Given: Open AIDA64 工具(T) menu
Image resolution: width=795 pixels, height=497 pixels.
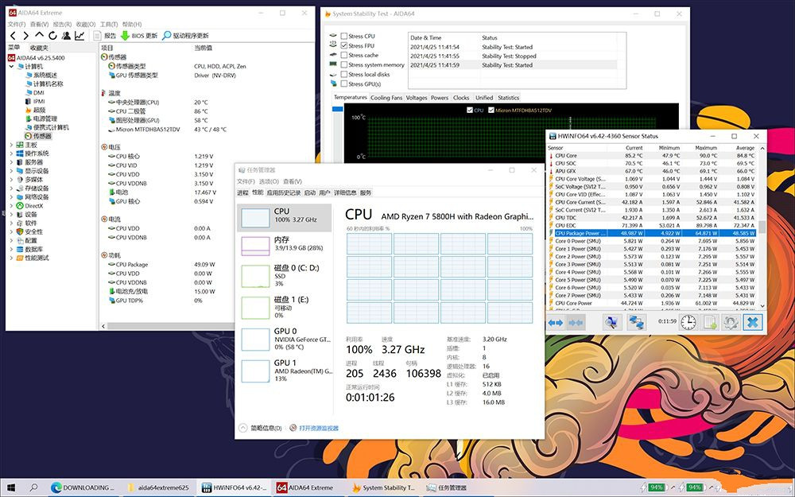Looking at the screenshot, I should tap(108, 25).
